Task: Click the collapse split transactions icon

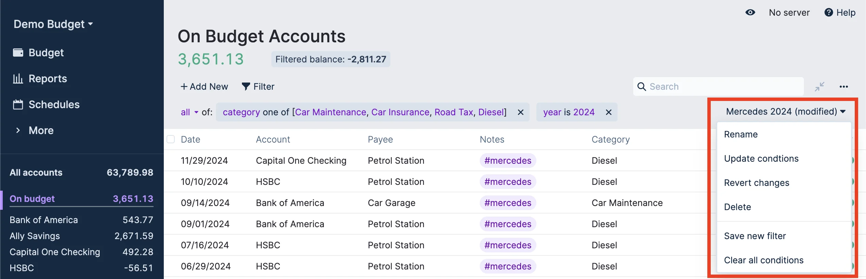Action: [x=819, y=87]
